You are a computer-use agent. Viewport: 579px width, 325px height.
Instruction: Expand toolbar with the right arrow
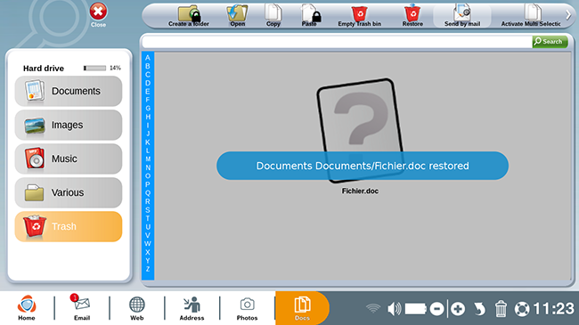coord(568,15)
